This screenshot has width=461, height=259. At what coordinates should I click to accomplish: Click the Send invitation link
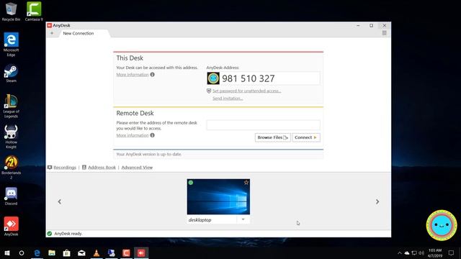[228, 99]
